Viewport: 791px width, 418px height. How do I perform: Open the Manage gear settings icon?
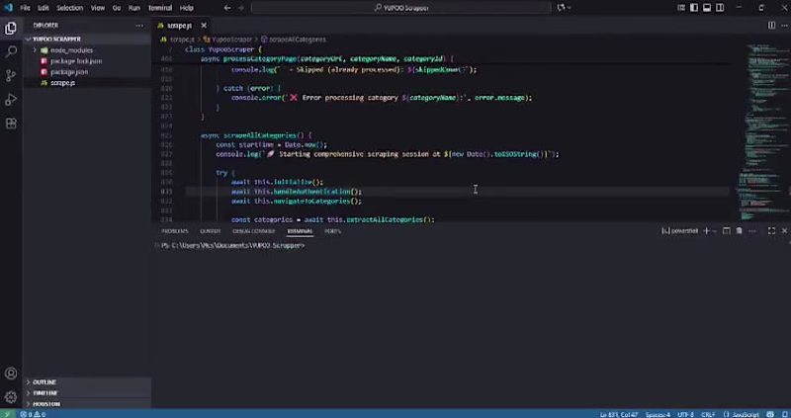point(11,397)
